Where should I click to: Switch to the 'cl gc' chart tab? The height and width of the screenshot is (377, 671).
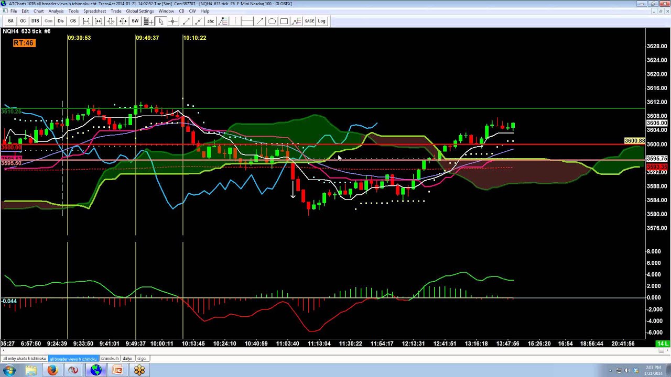tap(142, 359)
